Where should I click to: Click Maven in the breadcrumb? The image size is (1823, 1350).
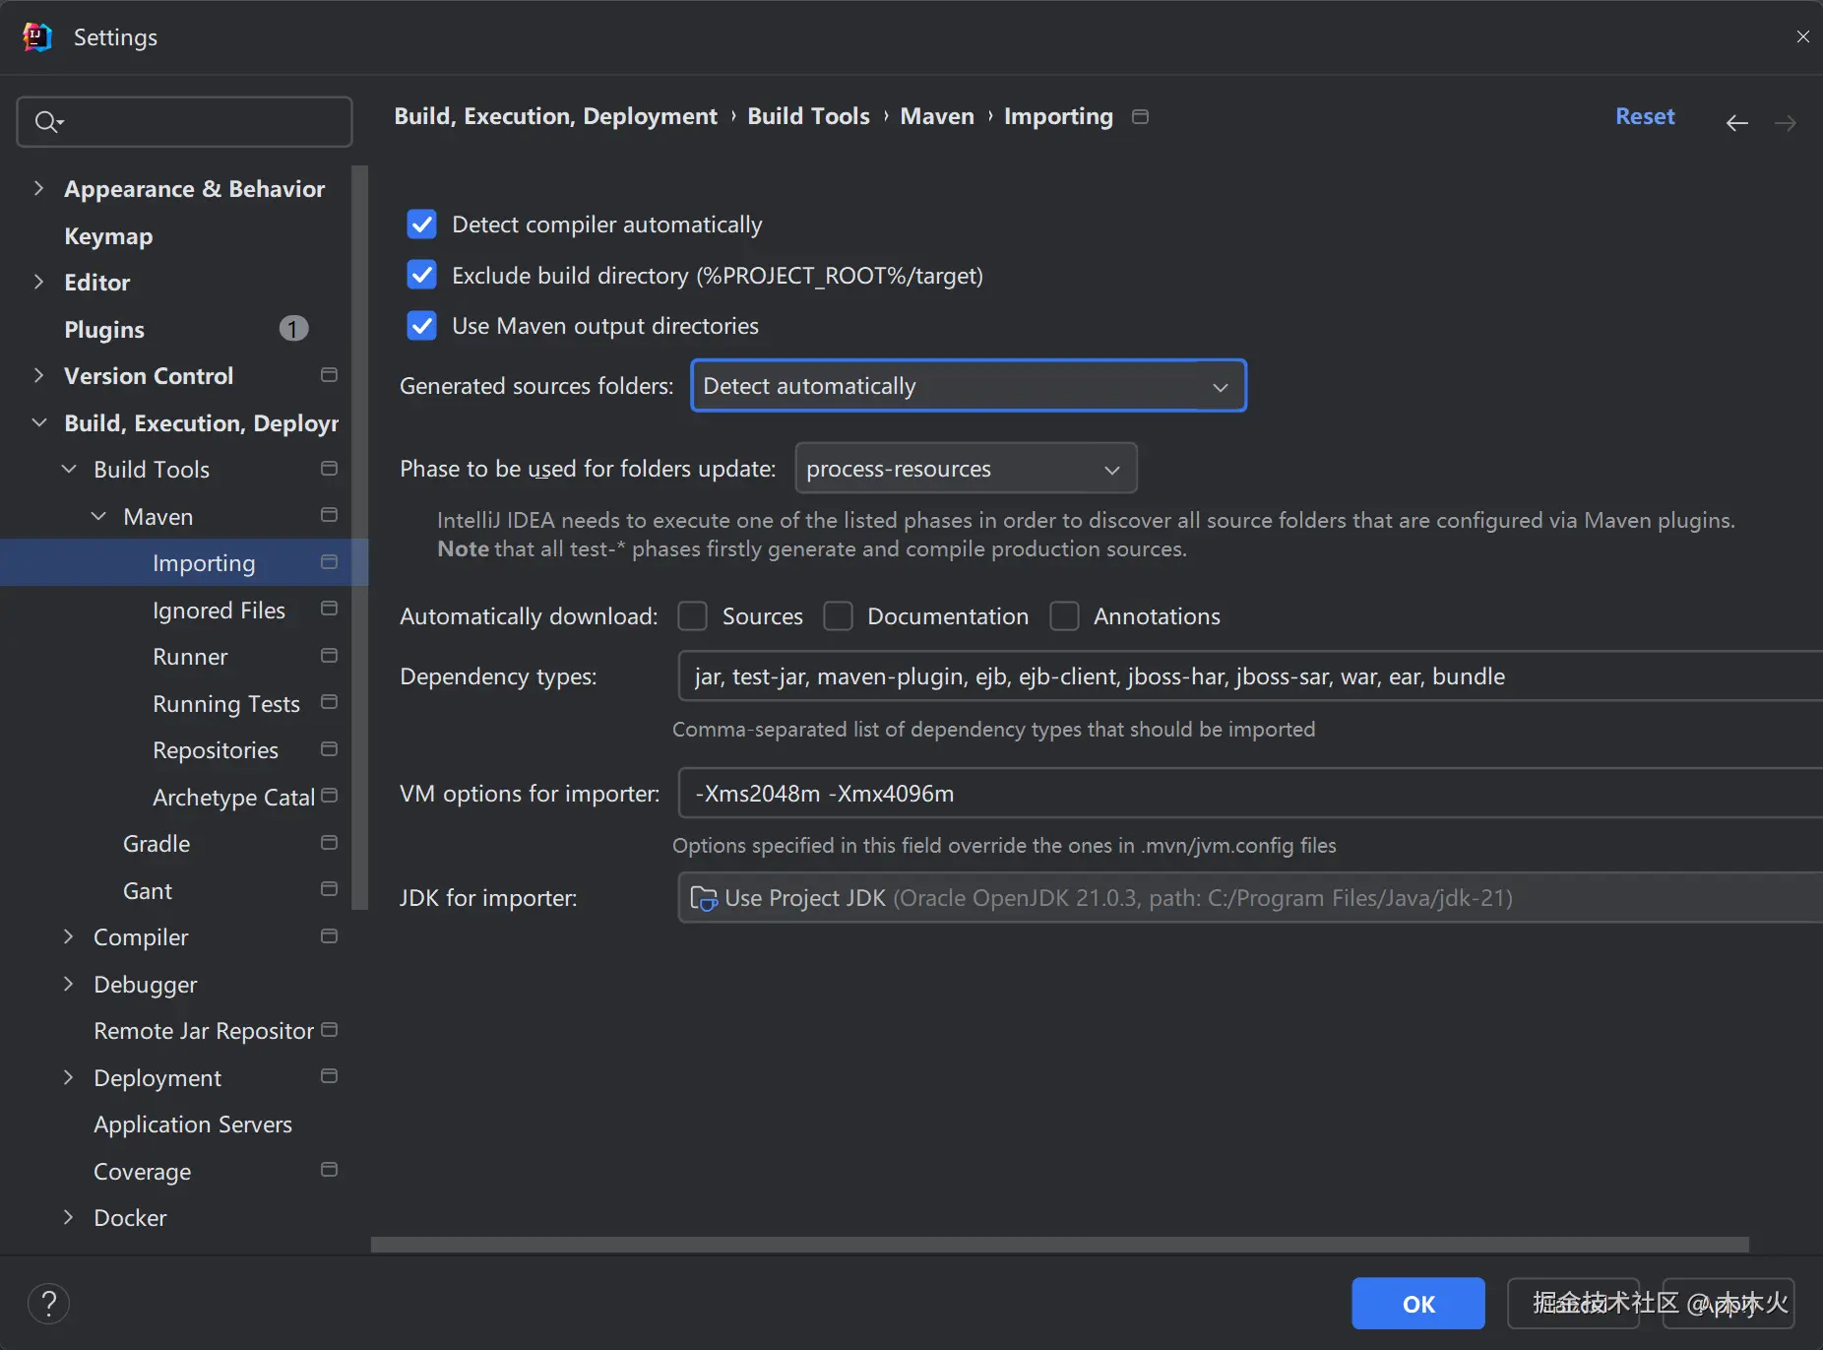(937, 116)
